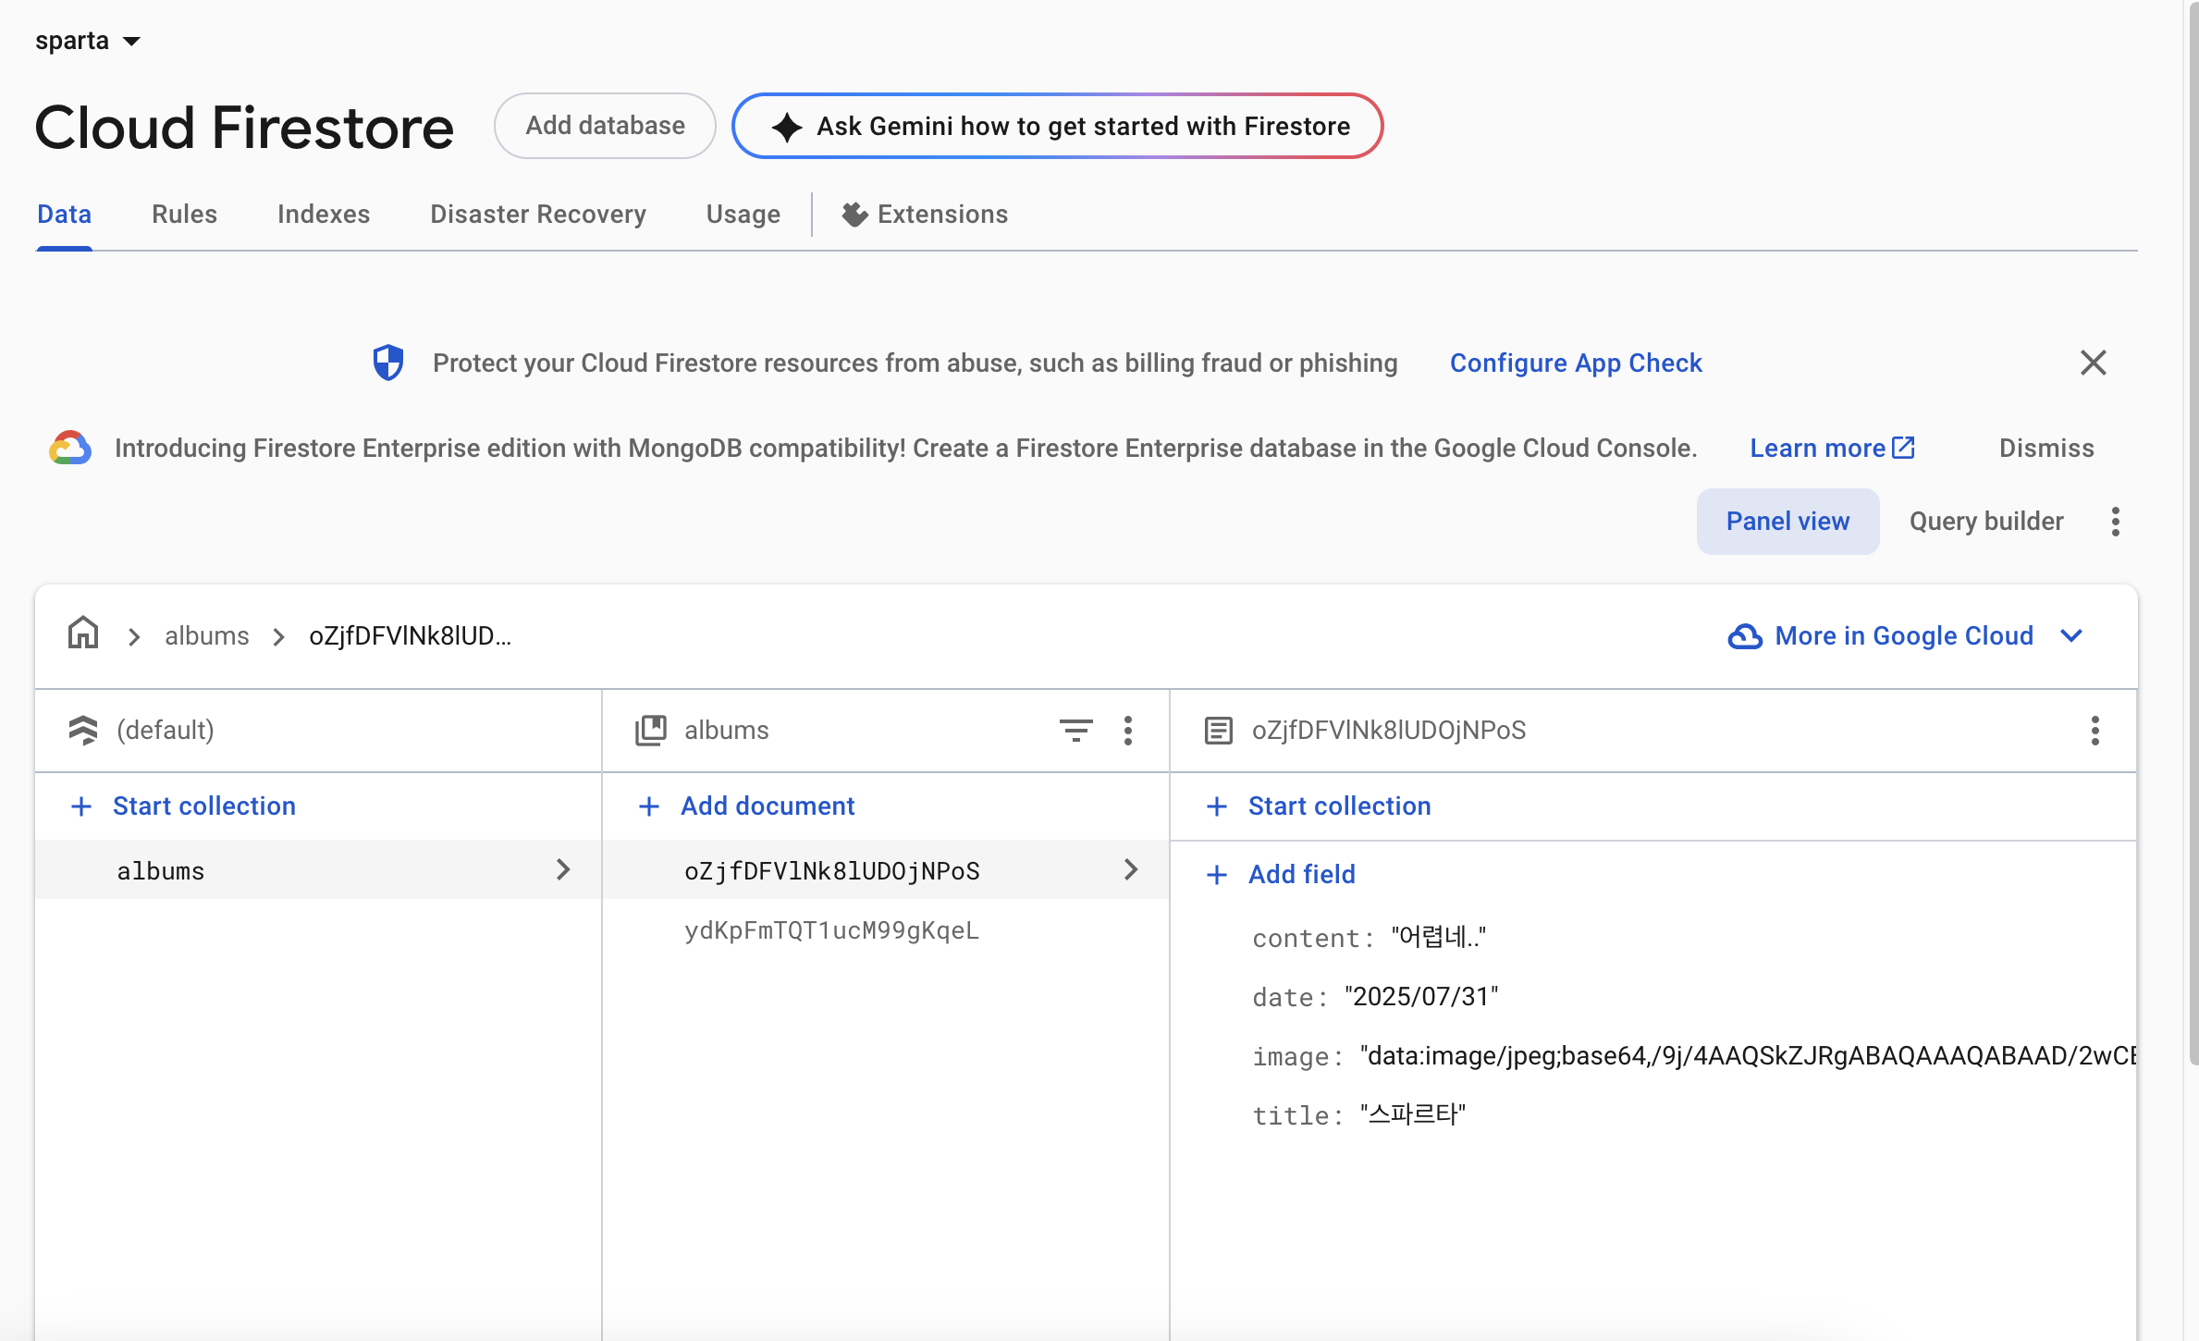The width and height of the screenshot is (2199, 1341).
Task: Open the sparta project dropdown
Action: 88,41
